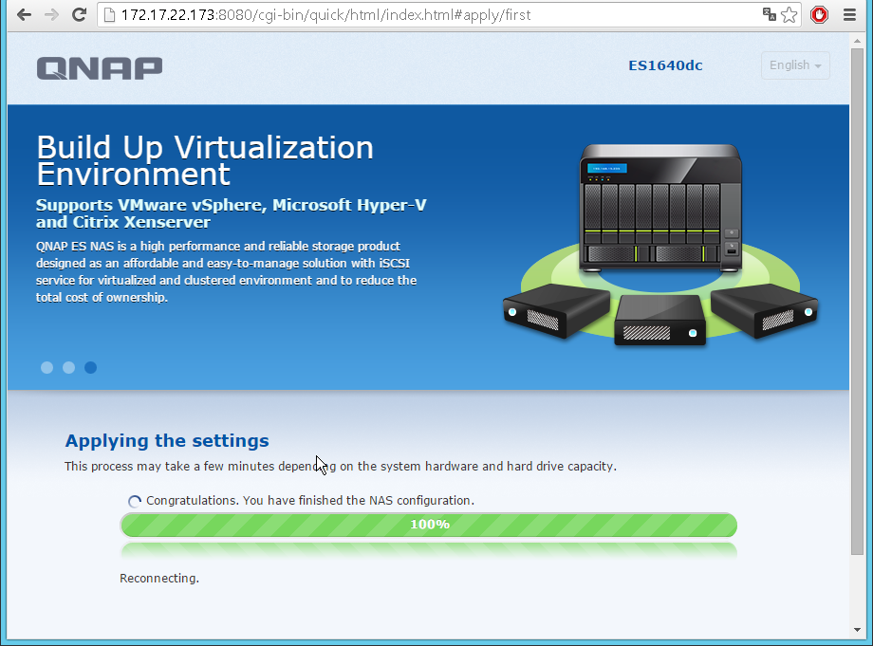Viewport: 873px width, 646px height.
Task: Click the page scrollbar down arrow
Action: tap(857, 630)
